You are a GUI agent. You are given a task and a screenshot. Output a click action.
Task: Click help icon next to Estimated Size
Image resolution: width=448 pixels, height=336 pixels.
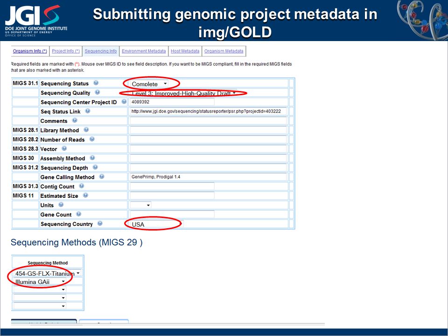click(x=85, y=196)
